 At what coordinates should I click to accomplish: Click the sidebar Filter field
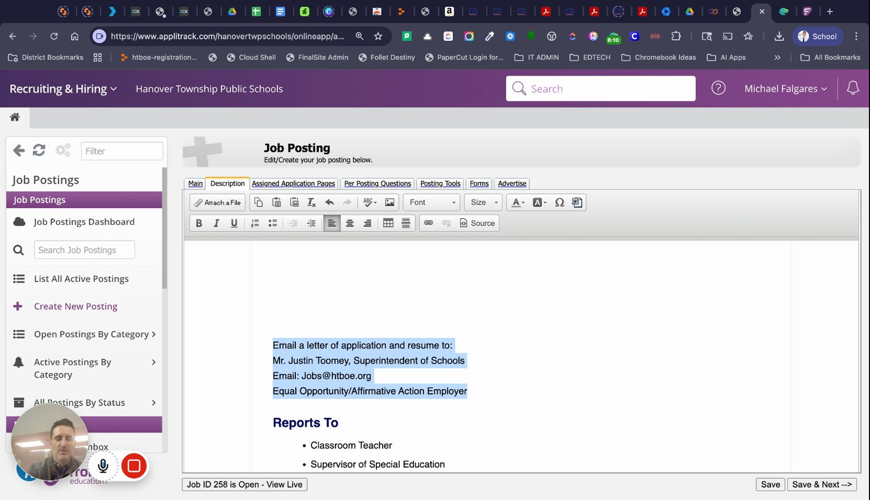click(x=122, y=151)
